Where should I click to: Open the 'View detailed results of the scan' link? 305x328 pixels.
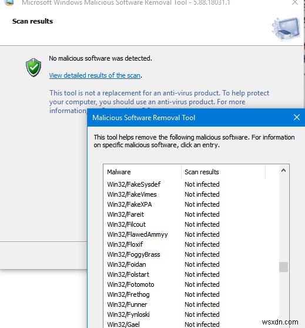coord(95,75)
